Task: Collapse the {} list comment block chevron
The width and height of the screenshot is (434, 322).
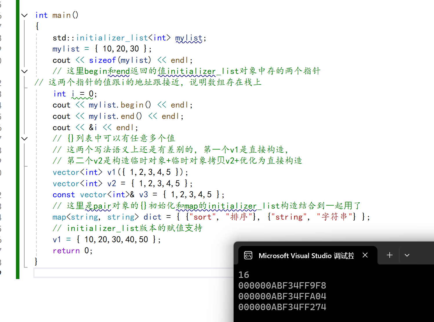Action: (25, 139)
